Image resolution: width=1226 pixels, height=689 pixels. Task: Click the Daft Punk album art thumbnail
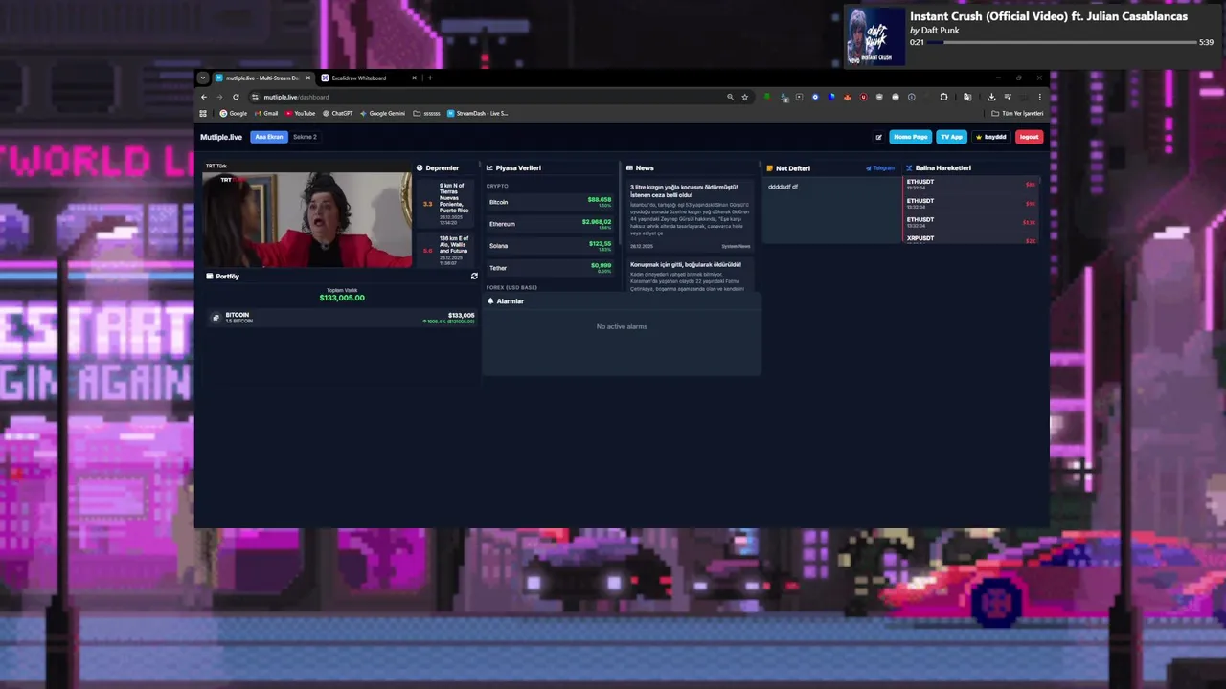(875, 37)
